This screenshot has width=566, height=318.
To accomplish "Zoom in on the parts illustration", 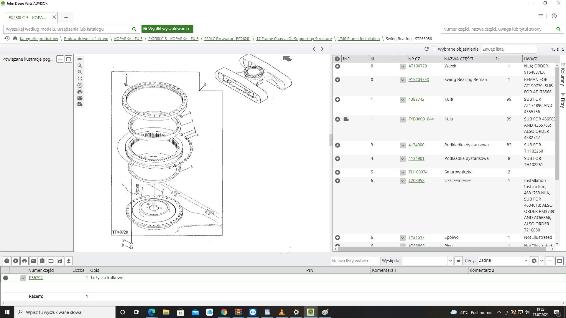I will [x=80, y=66].
